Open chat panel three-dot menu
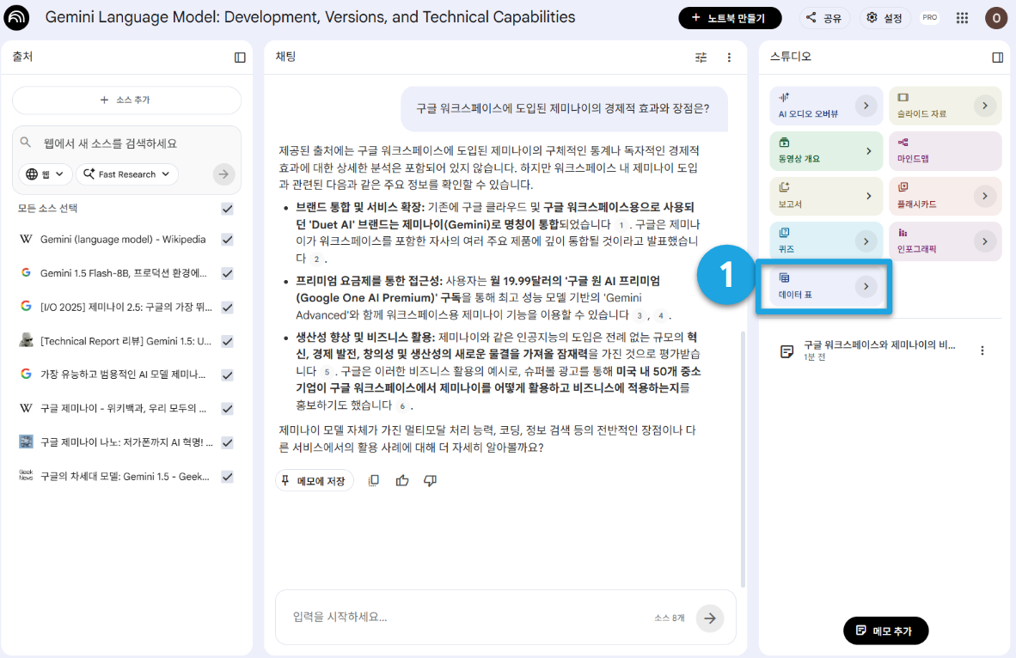Viewport: 1016px width, 658px height. tap(729, 57)
